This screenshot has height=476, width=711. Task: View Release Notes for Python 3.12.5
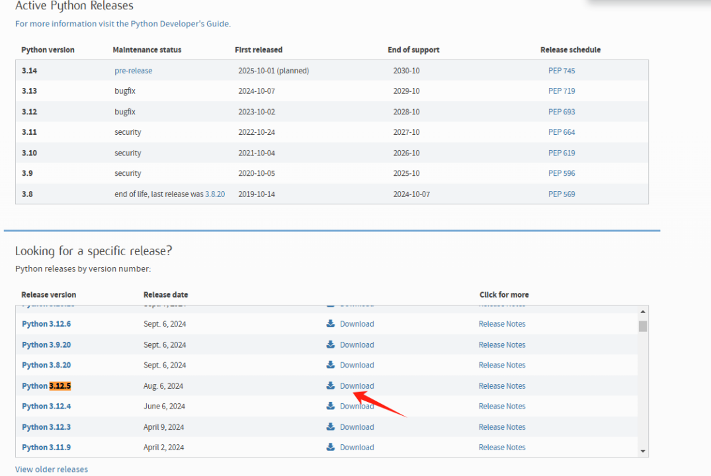502,386
